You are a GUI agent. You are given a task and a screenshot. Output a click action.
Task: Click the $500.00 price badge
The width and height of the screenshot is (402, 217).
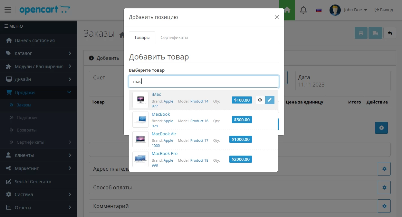(242, 120)
